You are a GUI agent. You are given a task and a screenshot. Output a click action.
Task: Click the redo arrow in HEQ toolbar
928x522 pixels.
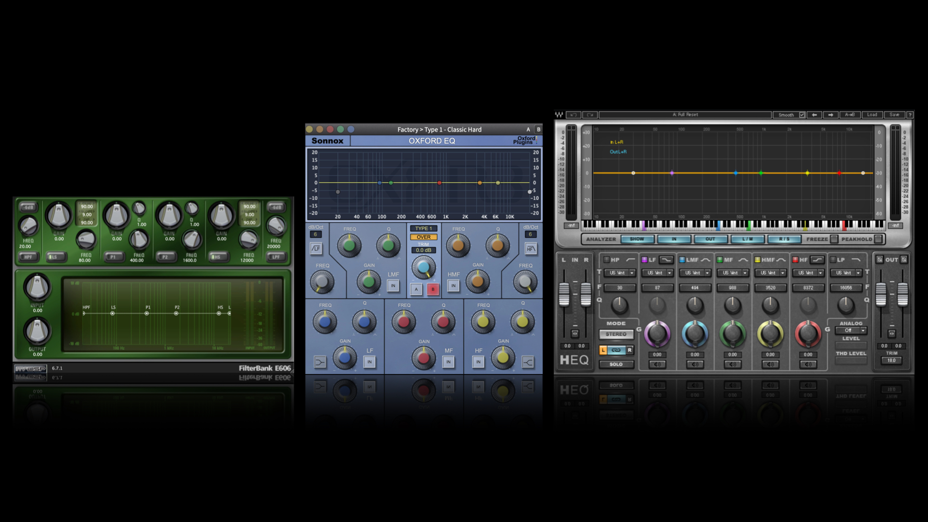point(590,115)
